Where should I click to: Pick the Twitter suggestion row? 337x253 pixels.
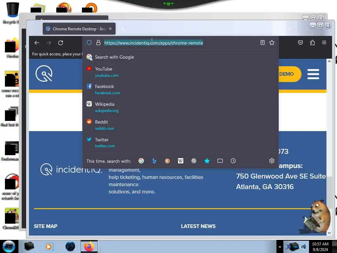[180, 143]
